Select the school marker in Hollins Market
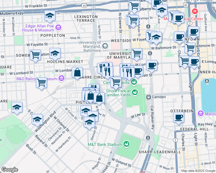Screen dimensions: 216x173 [55, 54]
